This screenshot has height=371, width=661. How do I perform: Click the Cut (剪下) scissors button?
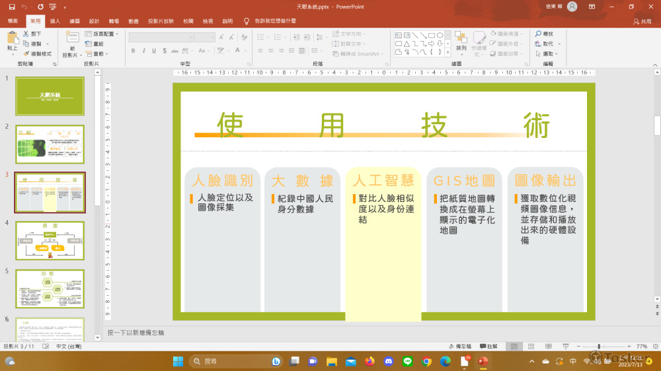(32, 34)
